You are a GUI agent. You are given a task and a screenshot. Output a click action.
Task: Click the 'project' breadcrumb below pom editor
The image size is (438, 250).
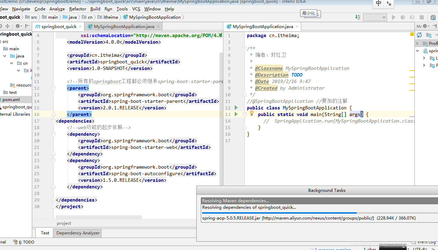(64, 223)
